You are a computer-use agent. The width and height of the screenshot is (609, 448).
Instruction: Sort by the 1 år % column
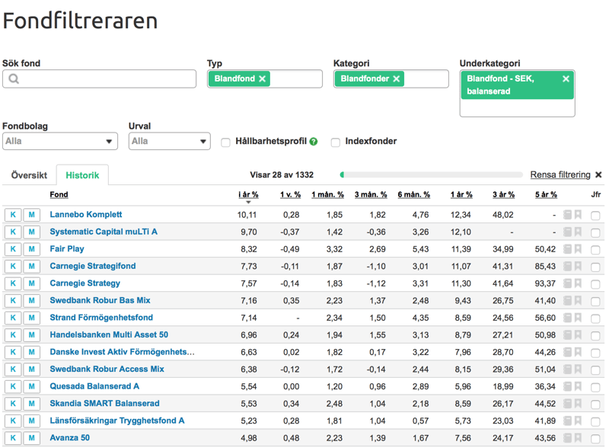pyautogui.click(x=461, y=194)
